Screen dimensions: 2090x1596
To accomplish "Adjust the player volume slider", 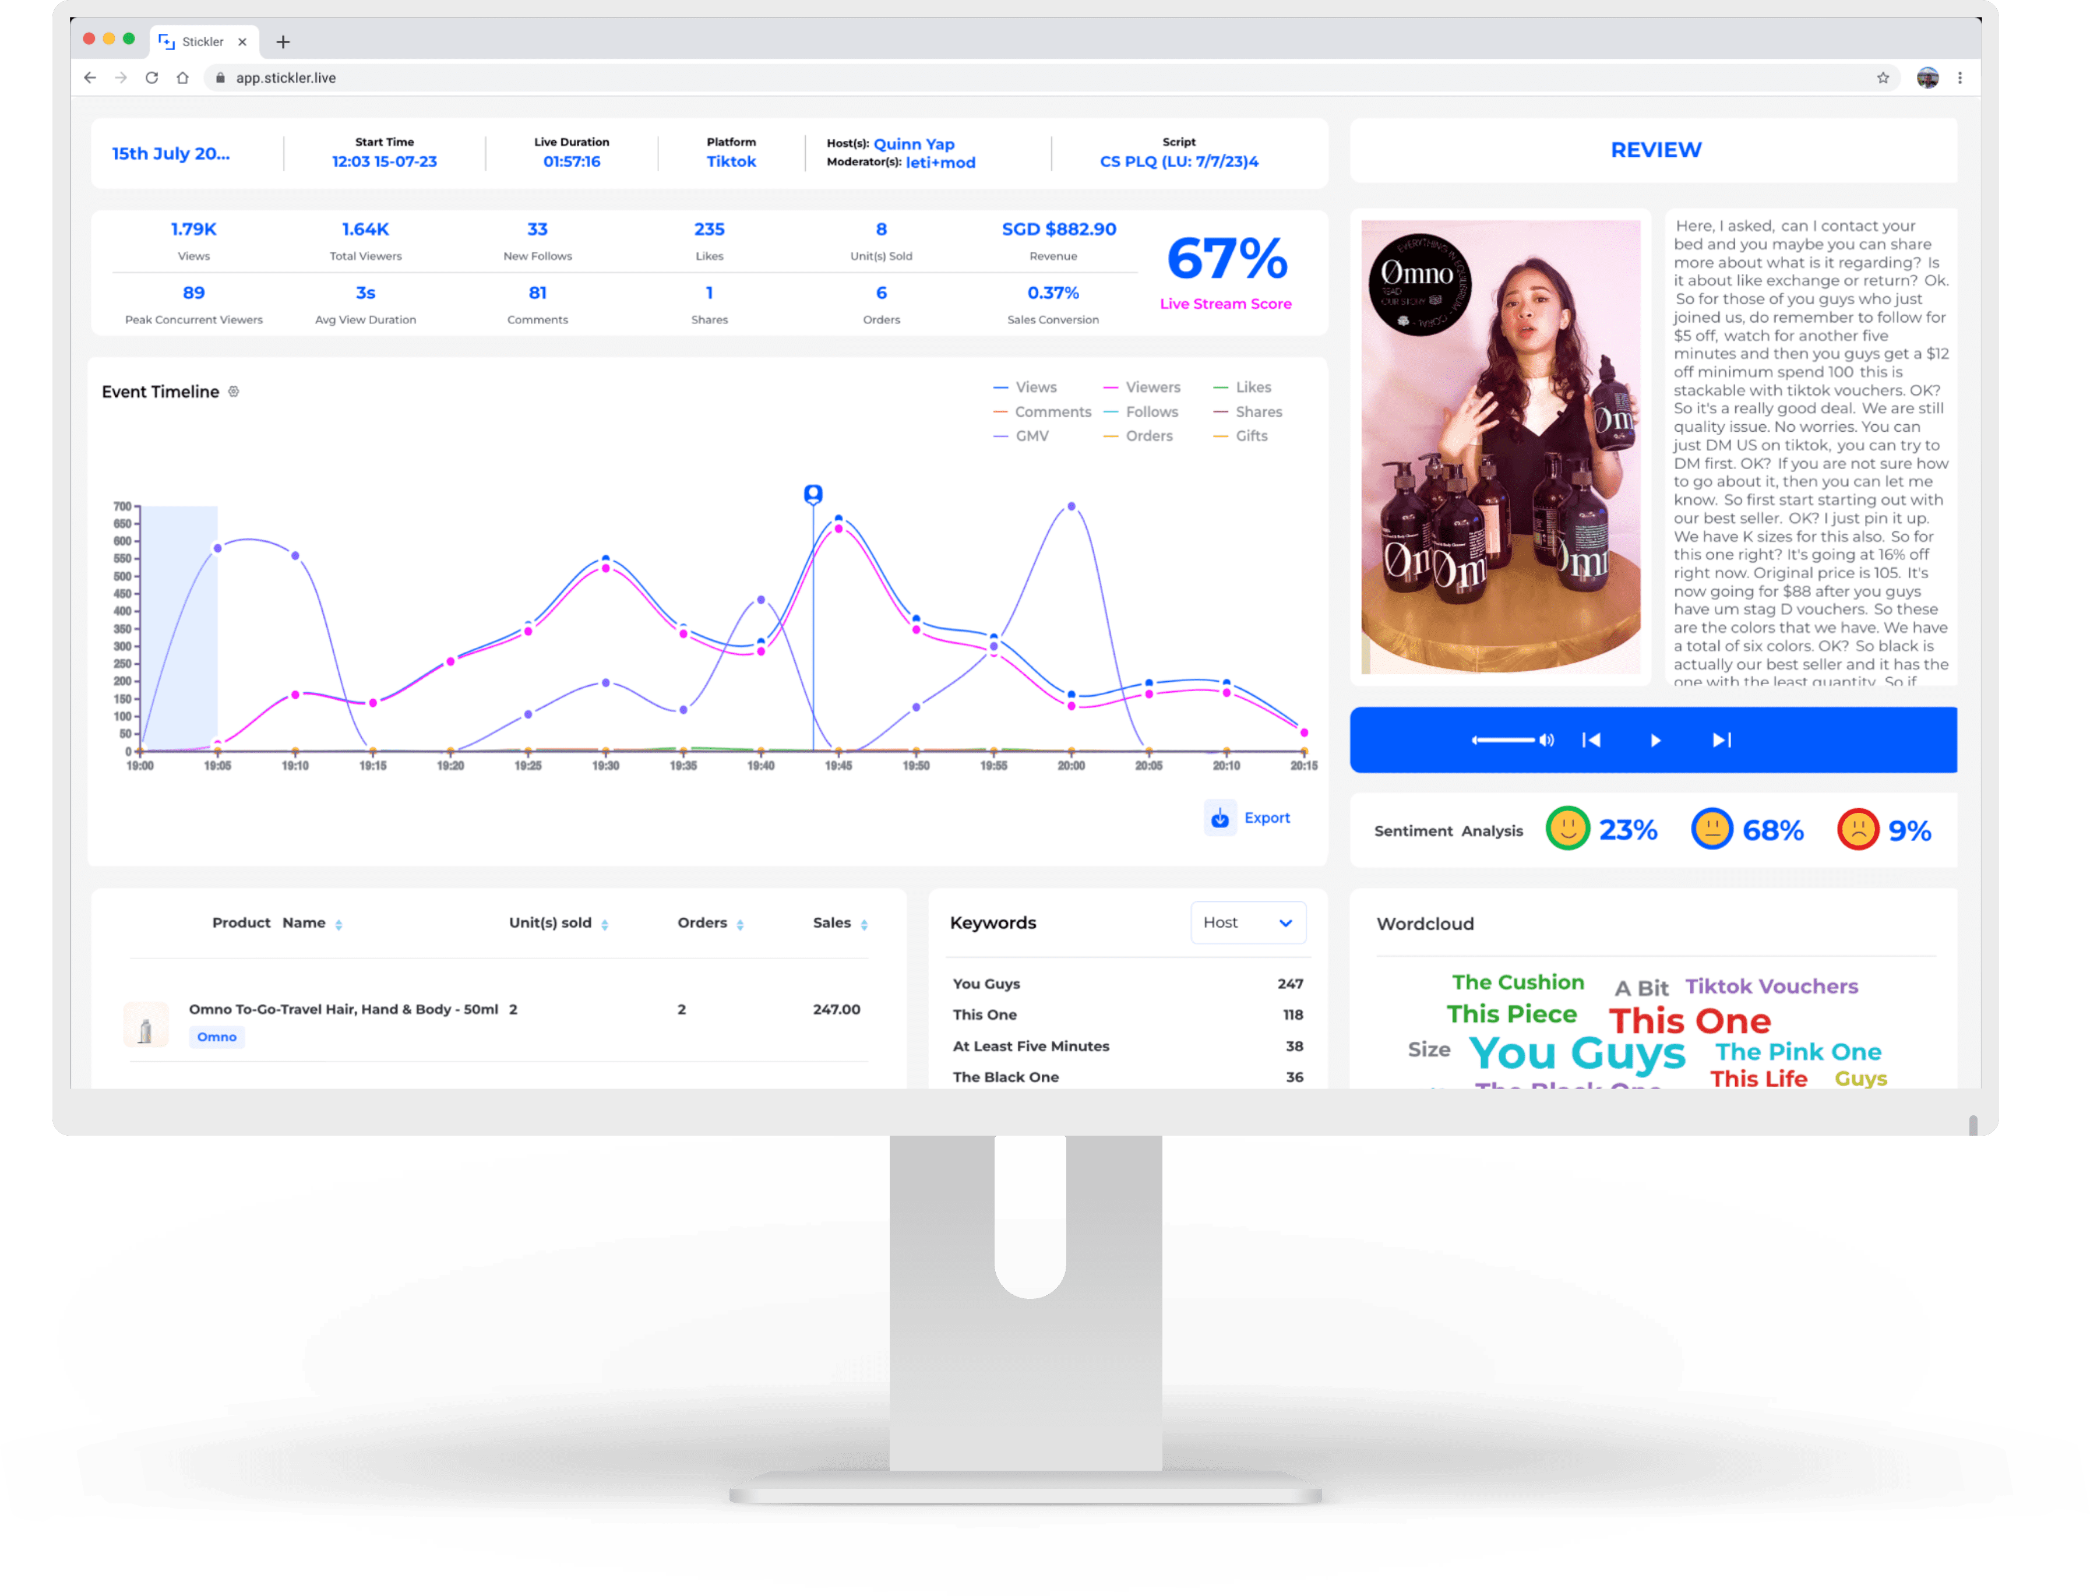I will click(1503, 740).
